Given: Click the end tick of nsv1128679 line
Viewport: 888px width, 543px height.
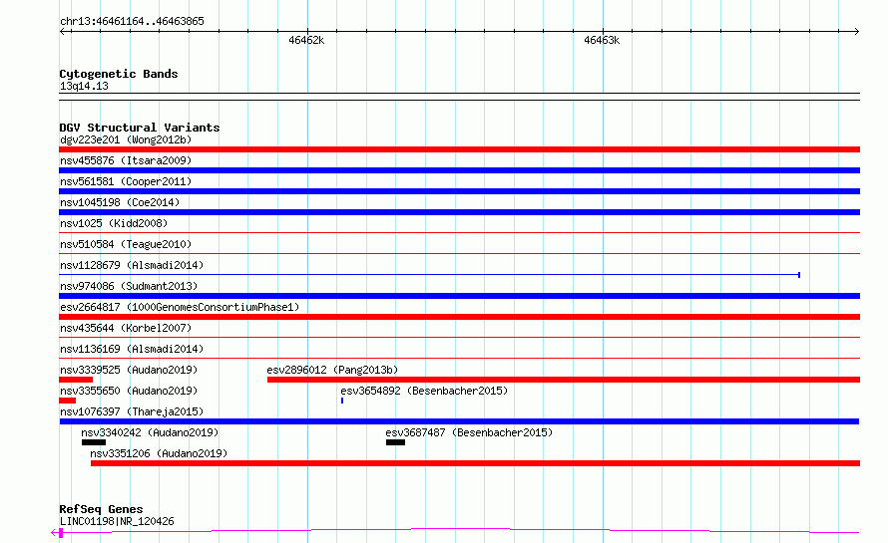Looking at the screenshot, I should 799,275.
